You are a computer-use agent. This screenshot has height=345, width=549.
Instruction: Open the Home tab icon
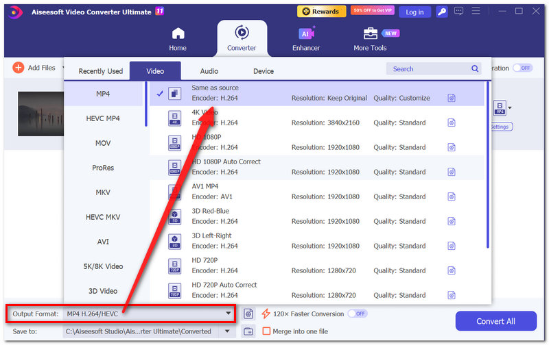click(x=178, y=34)
